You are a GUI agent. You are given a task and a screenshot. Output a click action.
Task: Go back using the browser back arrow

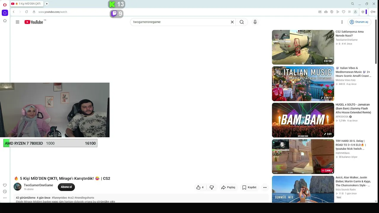[x=14, y=12]
